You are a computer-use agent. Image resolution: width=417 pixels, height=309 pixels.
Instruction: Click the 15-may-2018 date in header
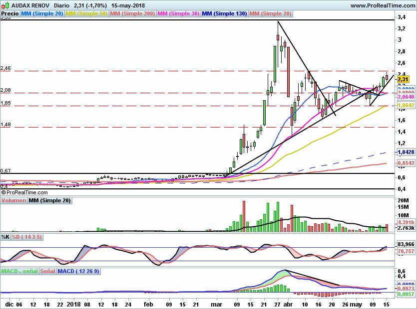[128, 5]
